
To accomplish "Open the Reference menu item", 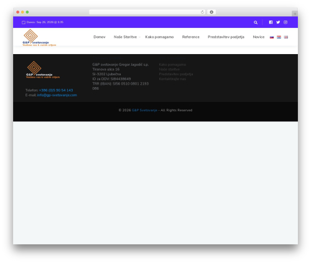I will 191,37.
